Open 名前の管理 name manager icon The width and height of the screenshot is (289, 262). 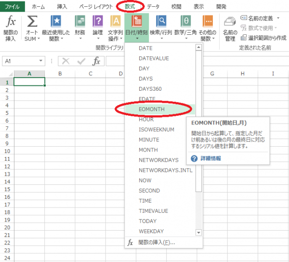point(230,22)
